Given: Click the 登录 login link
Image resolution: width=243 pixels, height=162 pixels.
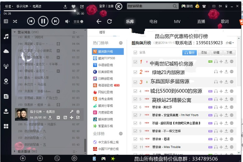Looking at the screenshot, I should tap(102, 6).
